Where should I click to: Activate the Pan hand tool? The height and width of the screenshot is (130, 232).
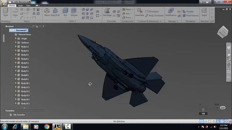(229, 54)
